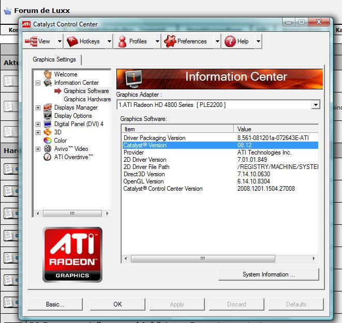Minimize the Catalyst Control Center window
The height and width of the screenshot is (323, 342).
click(x=289, y=22)
